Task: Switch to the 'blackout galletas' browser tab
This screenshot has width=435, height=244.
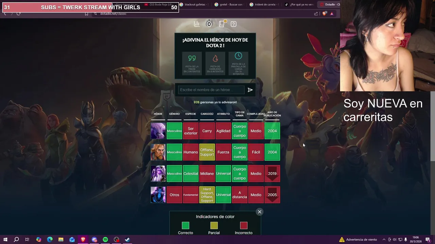Action: pyautogui.click(x=194, y=4)
